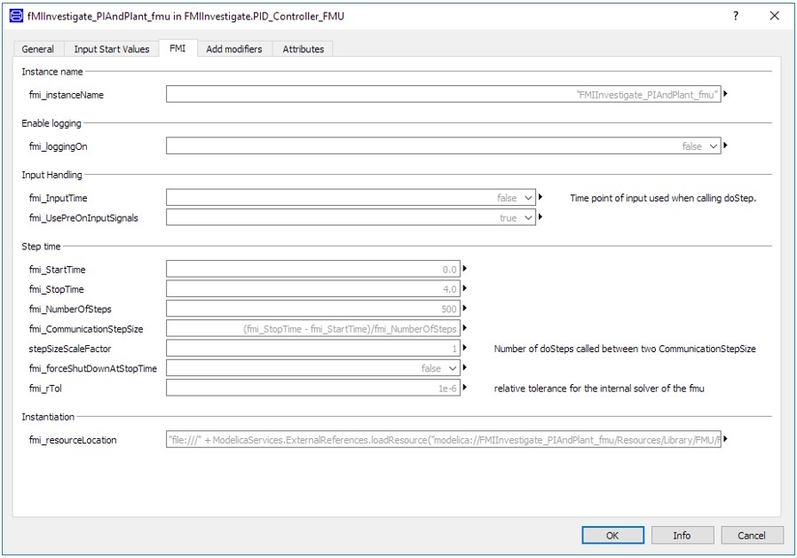Open the arrow menu next to fmi_NumberOfSteps
Viewport: 797px width, 558px height.
[464, 308]
